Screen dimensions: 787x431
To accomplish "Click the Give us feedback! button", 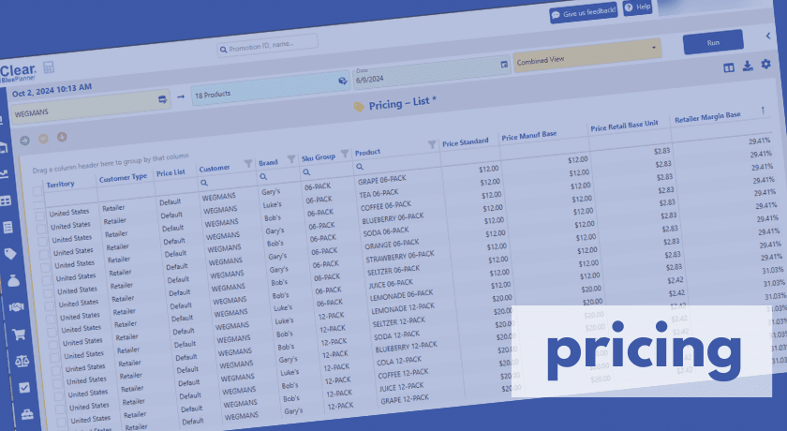I will pyautogui.click(x=584, y=12).
